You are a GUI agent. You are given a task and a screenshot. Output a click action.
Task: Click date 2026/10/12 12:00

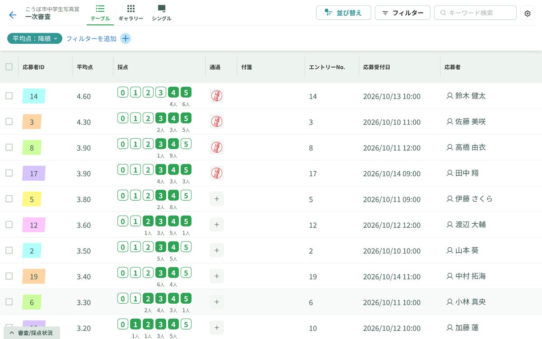click(x=392, y=225)
